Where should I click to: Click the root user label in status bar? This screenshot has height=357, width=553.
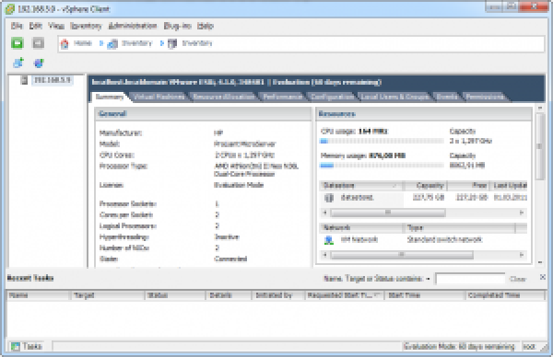pos(529,347)
